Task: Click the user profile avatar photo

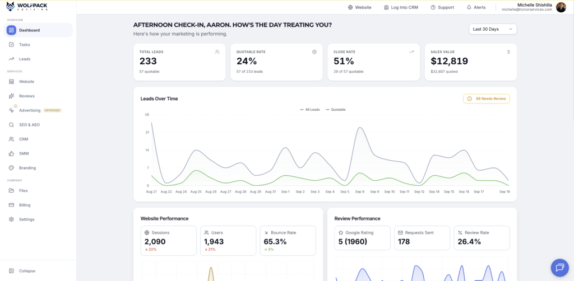Action: click(x=561, y=7)
